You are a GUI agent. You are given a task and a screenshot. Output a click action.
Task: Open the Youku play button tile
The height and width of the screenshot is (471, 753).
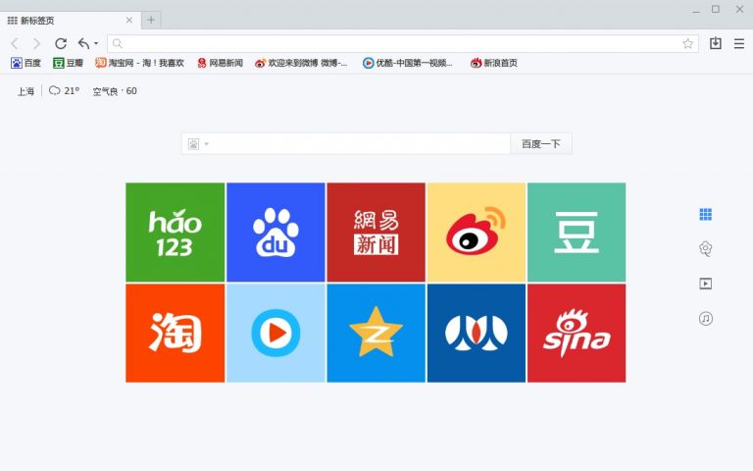point(276,333)
